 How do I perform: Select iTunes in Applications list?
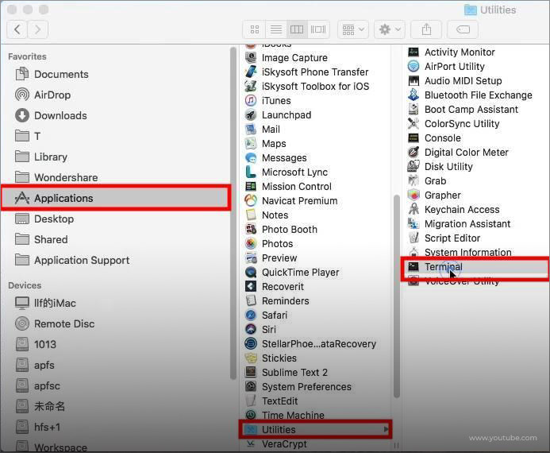coord(268,100)
